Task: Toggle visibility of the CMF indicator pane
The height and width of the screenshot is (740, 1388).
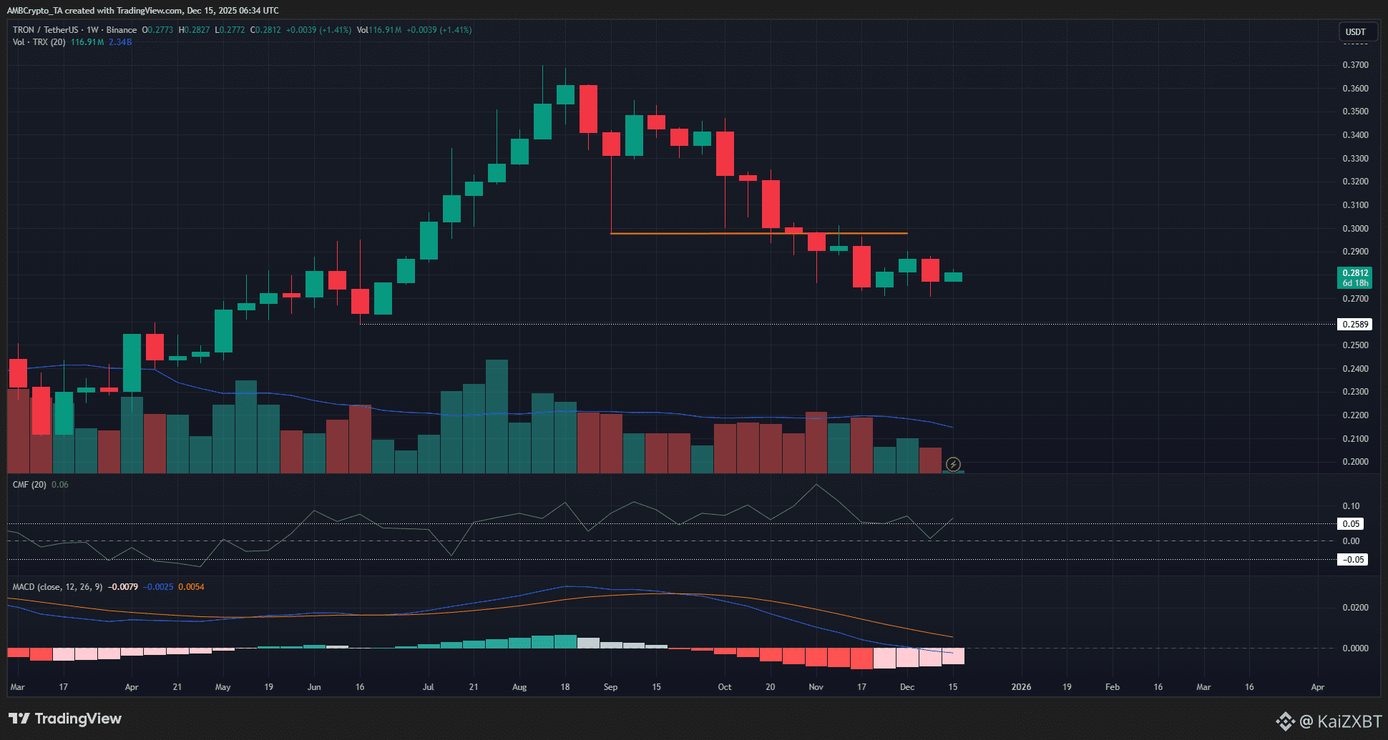Action: click(30, 484)
